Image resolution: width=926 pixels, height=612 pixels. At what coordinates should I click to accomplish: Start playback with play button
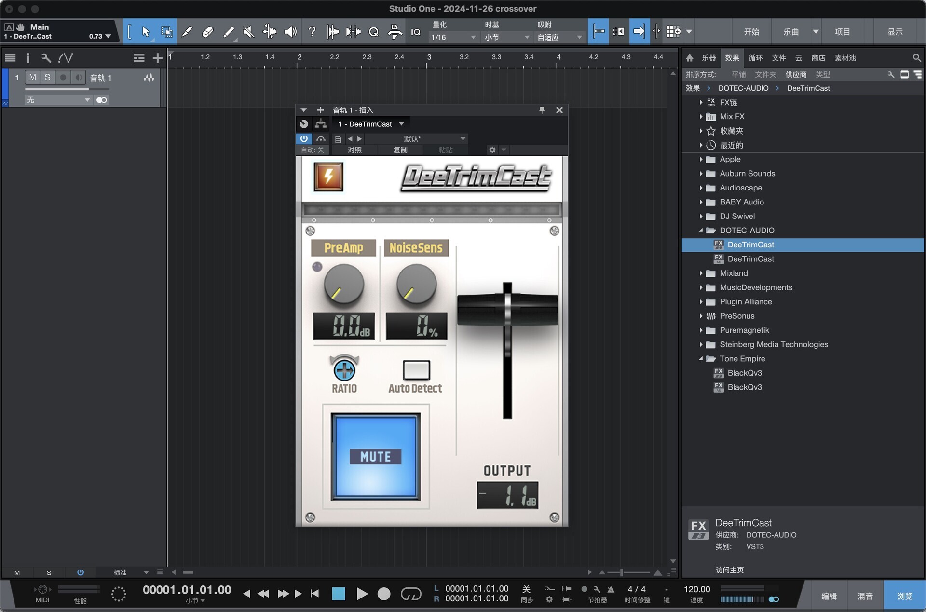pyautogui.click(x=362, y=594)
